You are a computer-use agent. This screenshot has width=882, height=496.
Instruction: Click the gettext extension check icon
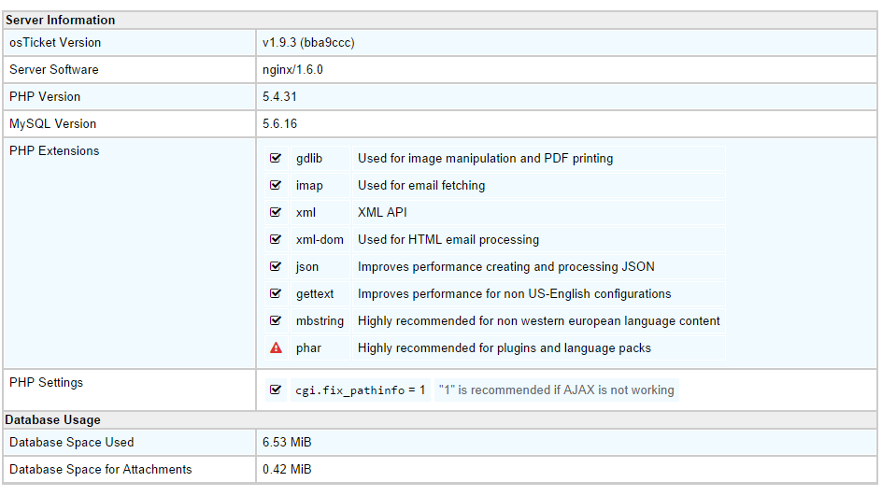tap(276, 294)
